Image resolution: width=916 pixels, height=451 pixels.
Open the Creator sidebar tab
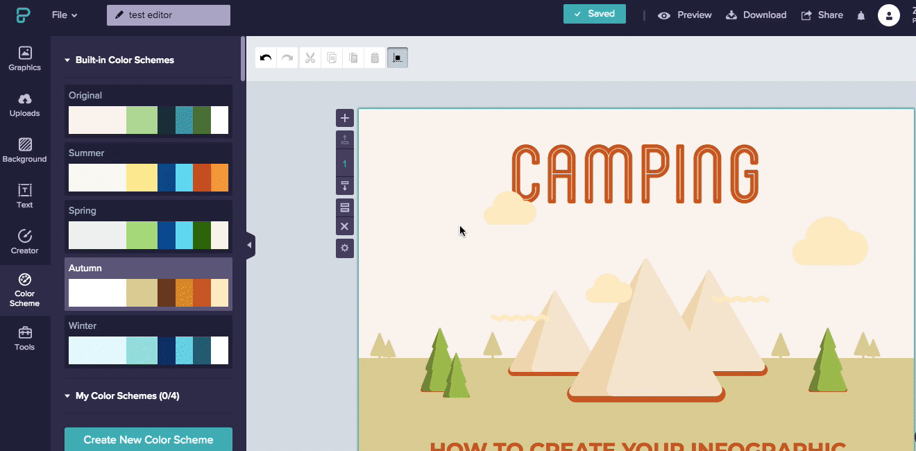25,242
